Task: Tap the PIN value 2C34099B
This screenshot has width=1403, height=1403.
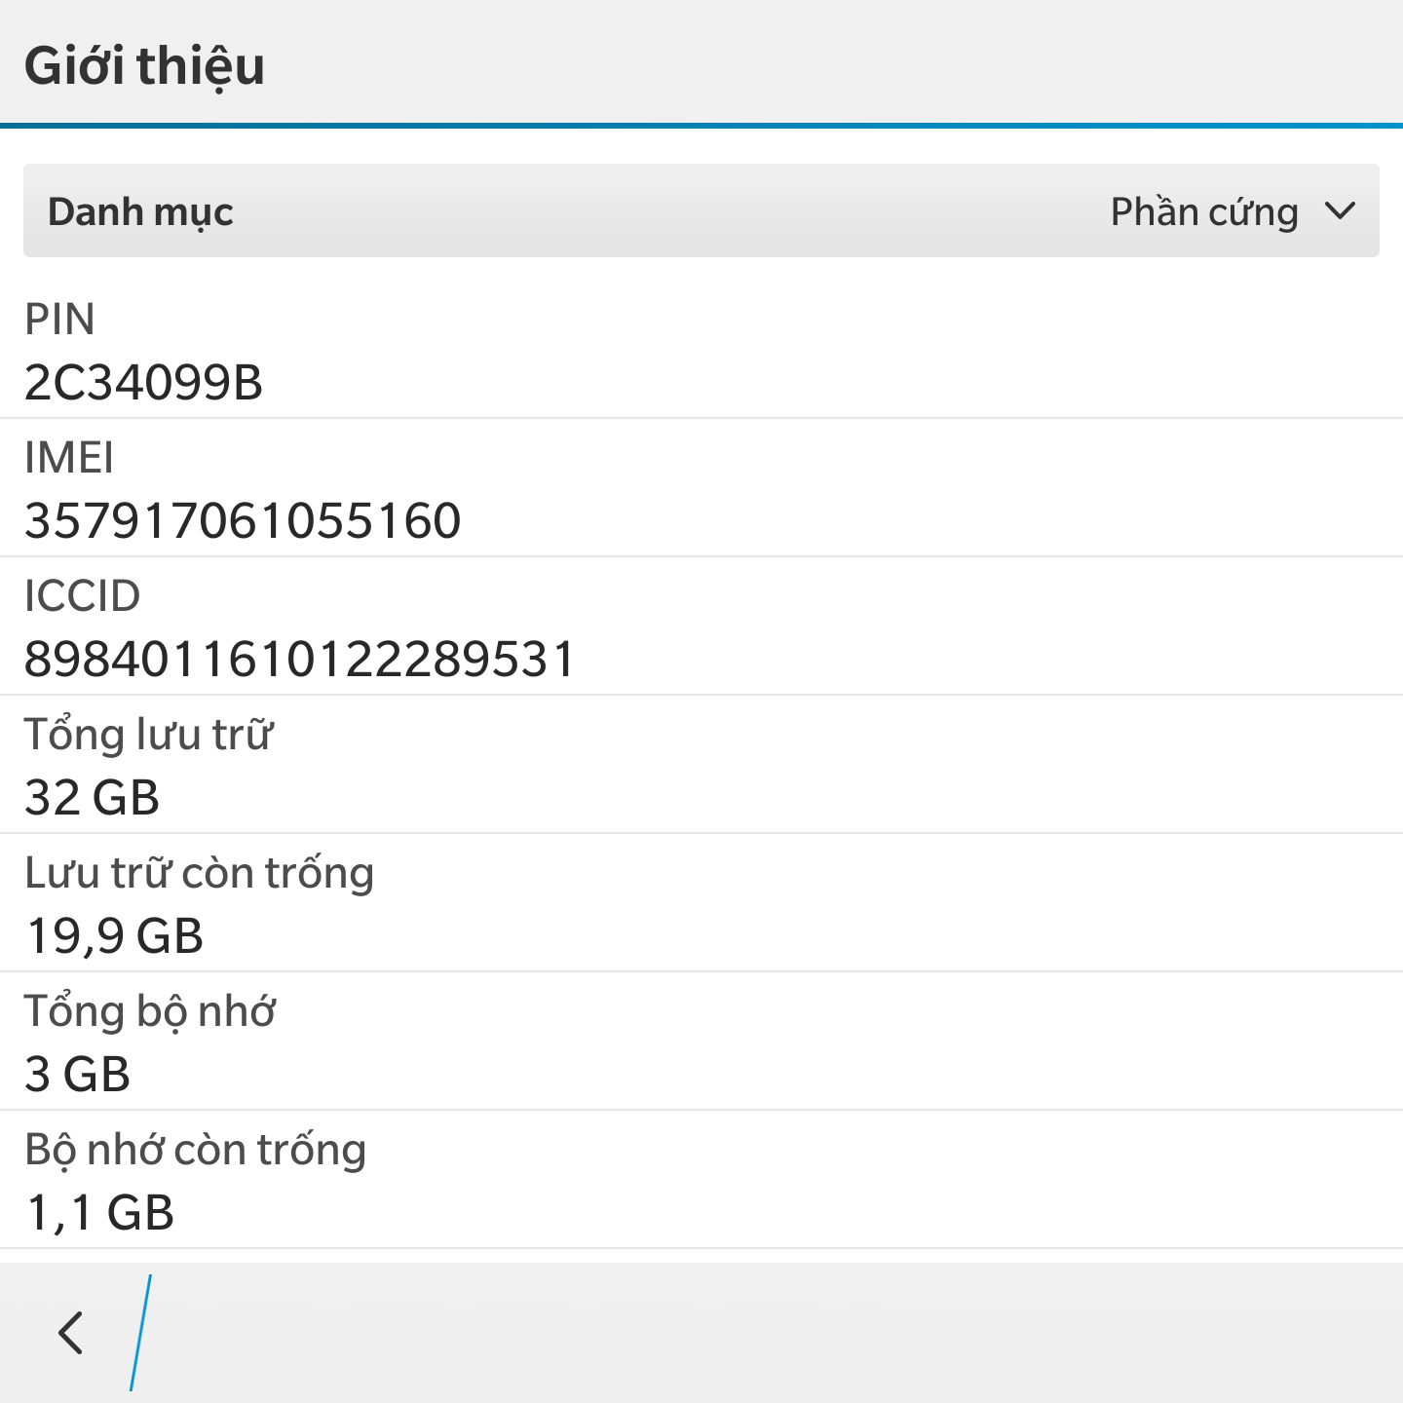Action: pyautogui.click(x=143, y=382)
